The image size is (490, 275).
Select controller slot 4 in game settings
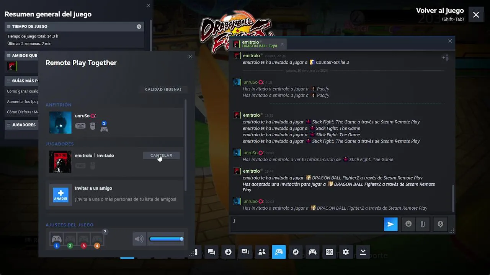pyautogui.click(x=97, y=241)
